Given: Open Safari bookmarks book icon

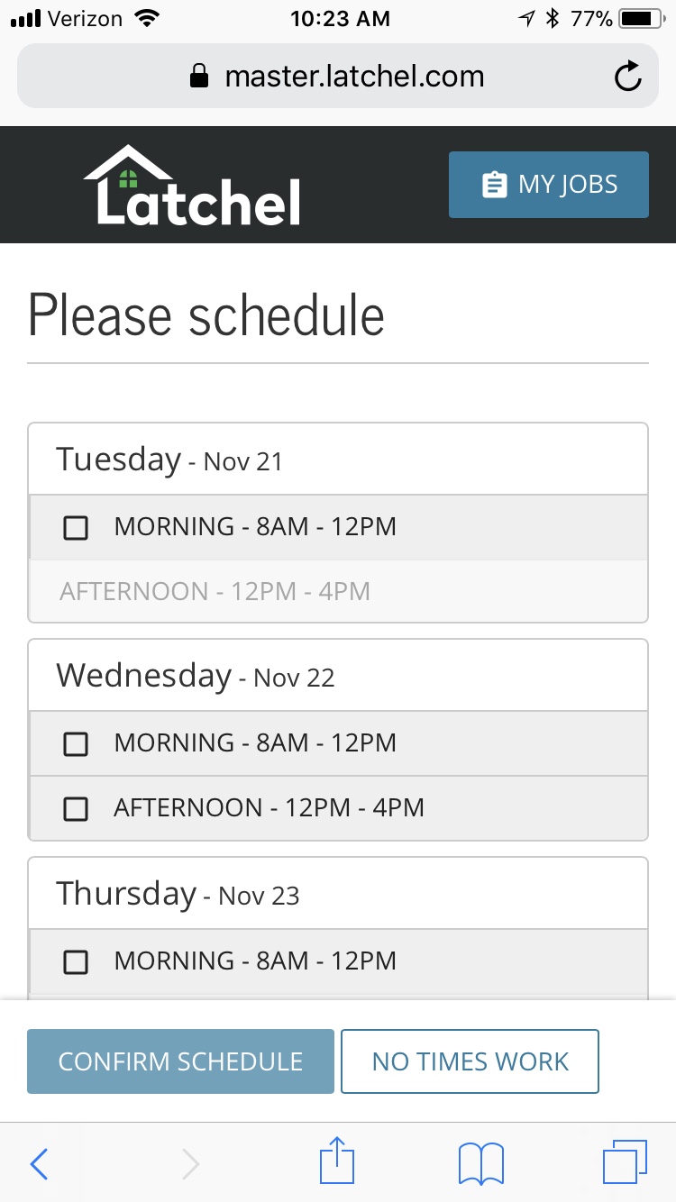Looking at the screenshot, I should [x=481, y=1164].
